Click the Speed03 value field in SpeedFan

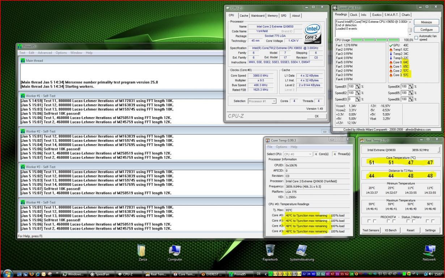352,99
